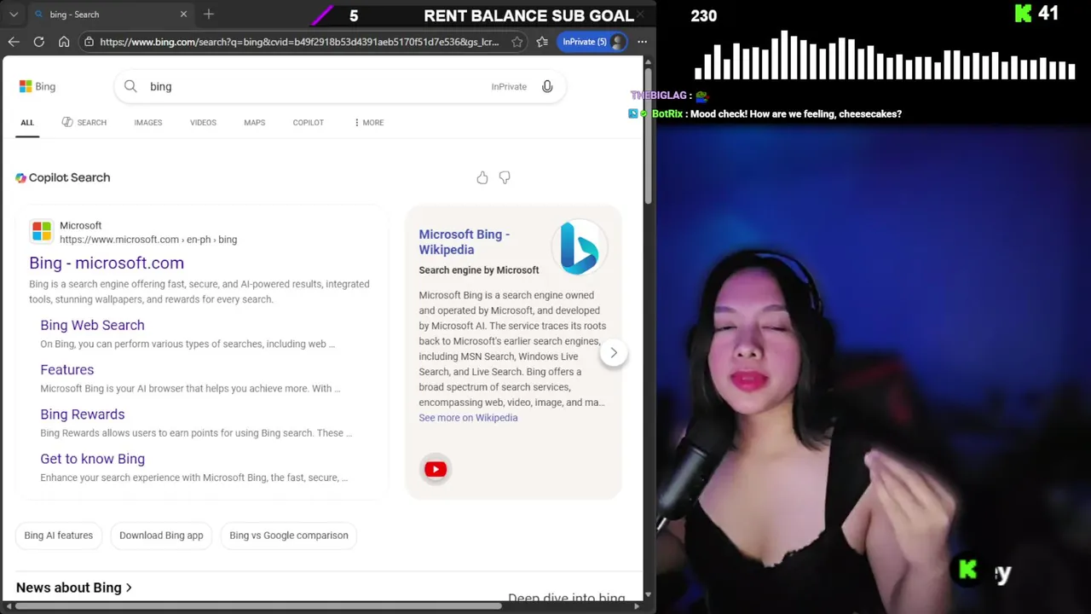This screenshot has height=614, width=1091.
Task: Switch to the IMAGES tab
Action: [147, 123]
